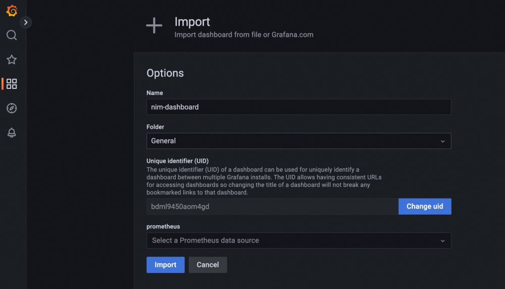Open the Alerting bell icon
Image resolution: width=505 pixels, height=289 pixels.
pyautogui.click(x=12, y=133)
